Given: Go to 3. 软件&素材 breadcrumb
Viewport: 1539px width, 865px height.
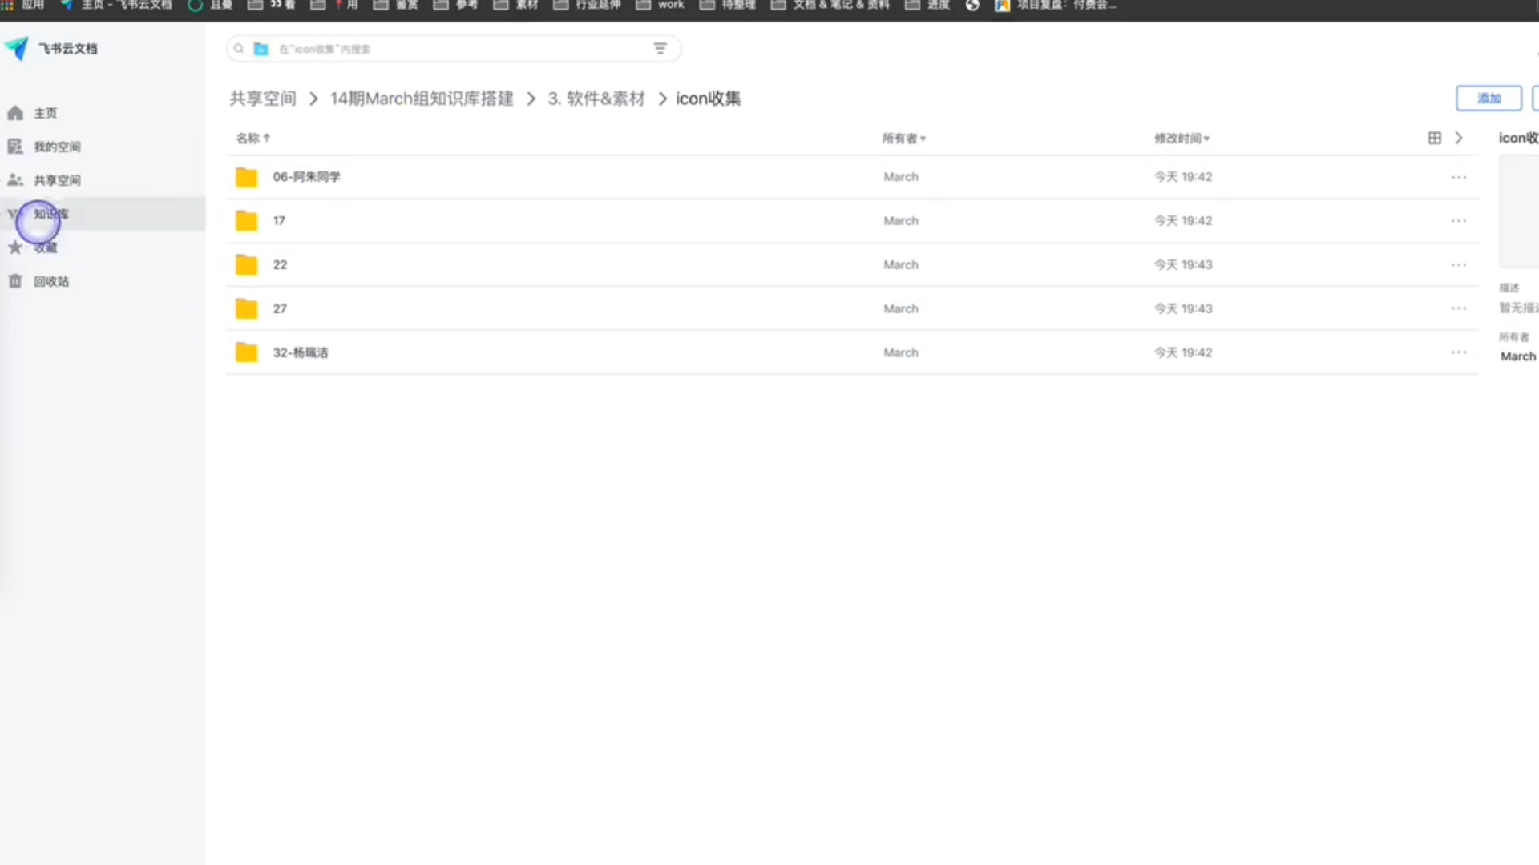Looking at the screenshot, I should (596, 99).
